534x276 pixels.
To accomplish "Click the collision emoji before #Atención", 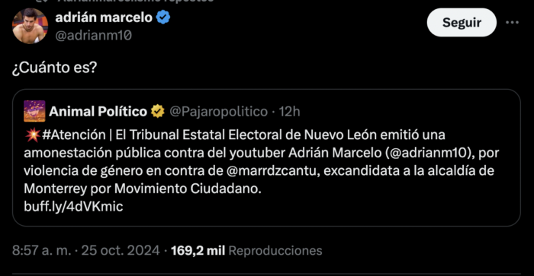I will 33,135.
